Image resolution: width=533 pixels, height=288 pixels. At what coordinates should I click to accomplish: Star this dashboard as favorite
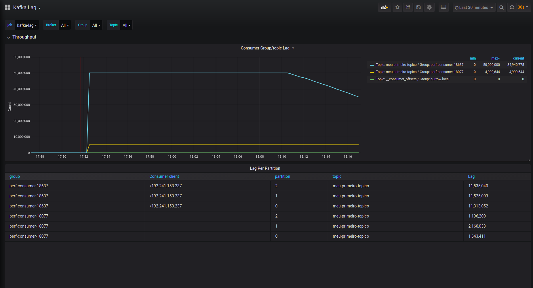click(x=397, y=7)
